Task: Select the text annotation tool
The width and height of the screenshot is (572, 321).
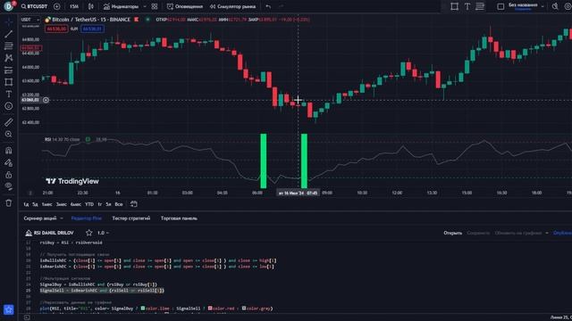Action: point(9,94)
